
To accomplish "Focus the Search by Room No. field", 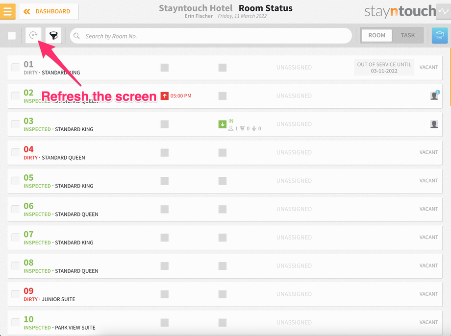I will (x=211, y=36).
